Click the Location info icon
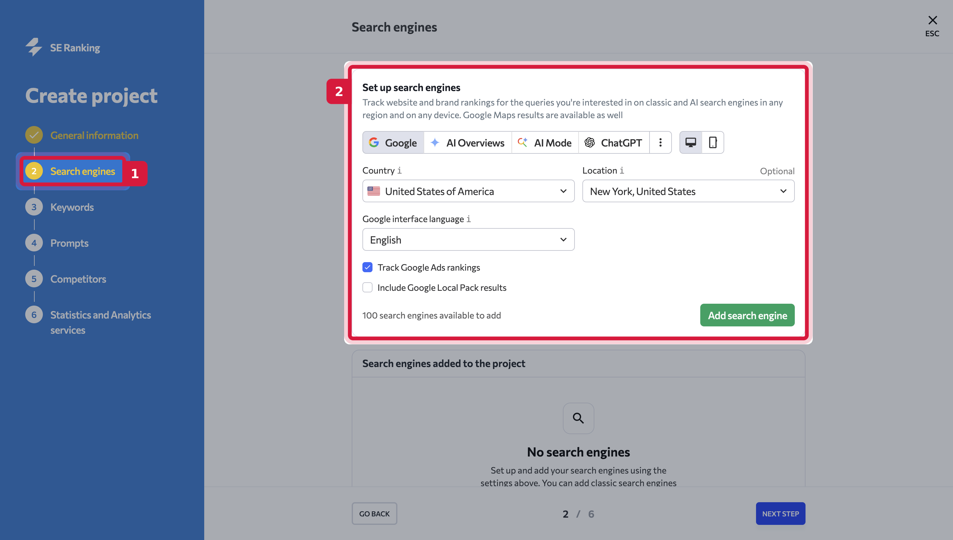Screen dimensions: 953x540 622,170
